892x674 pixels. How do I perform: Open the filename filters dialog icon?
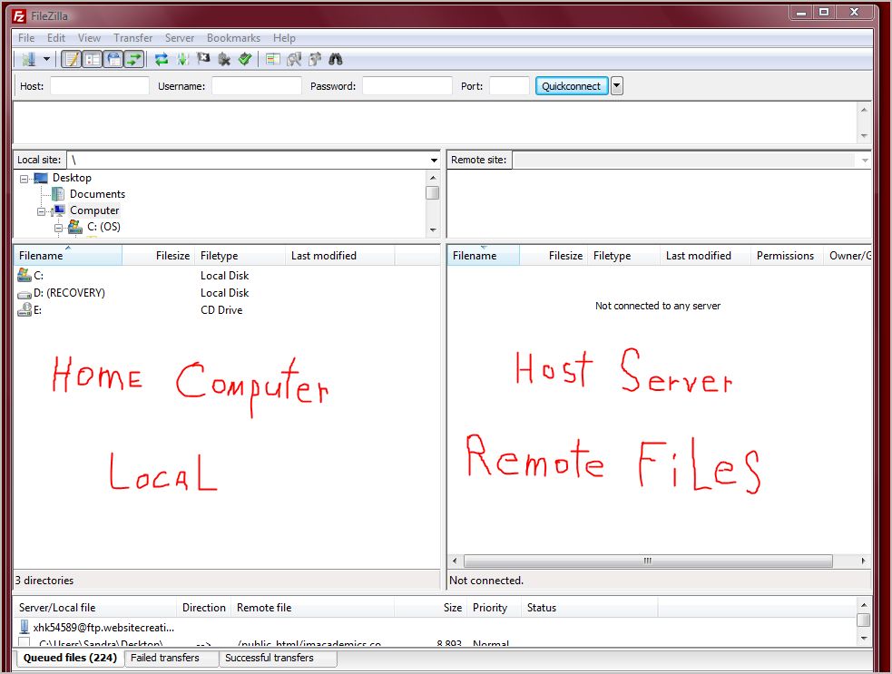[x=272, y=60]
